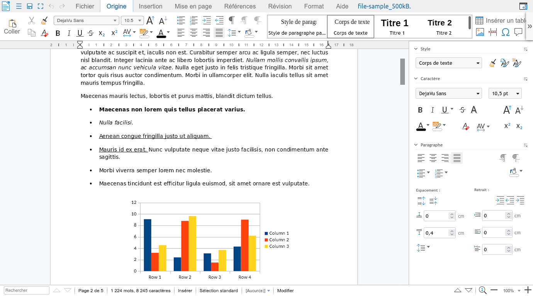Image resolution: width=533 pixels, height=296 pixels.
Task: Zoom out with minus icon in status bar
Action: tap(494, 290)
